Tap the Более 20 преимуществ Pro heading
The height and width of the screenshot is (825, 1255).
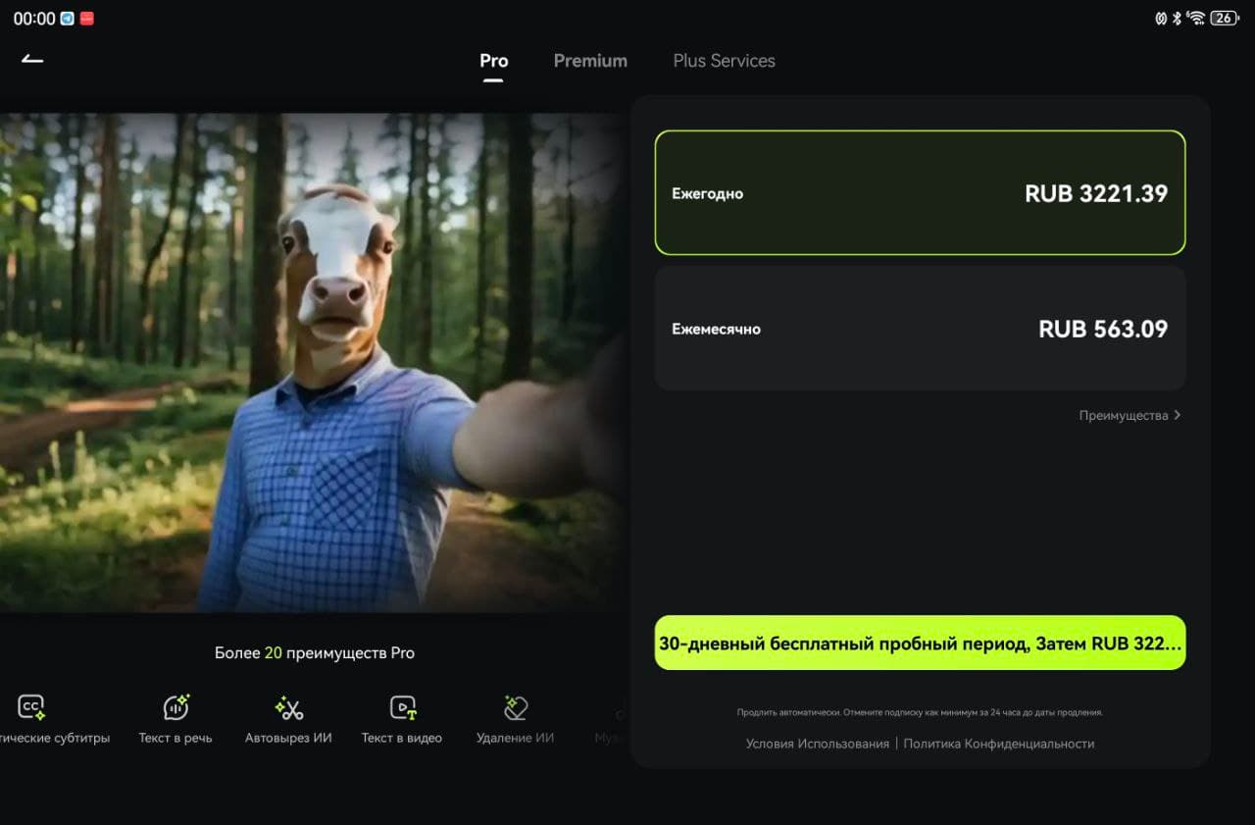(x=315, y=652)
